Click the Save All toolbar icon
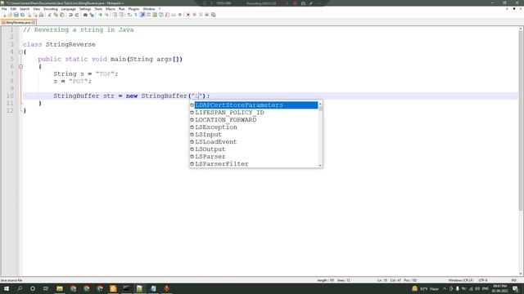This screenshot has width=524, height=294. pyautogui.click(x=22, y=15)
